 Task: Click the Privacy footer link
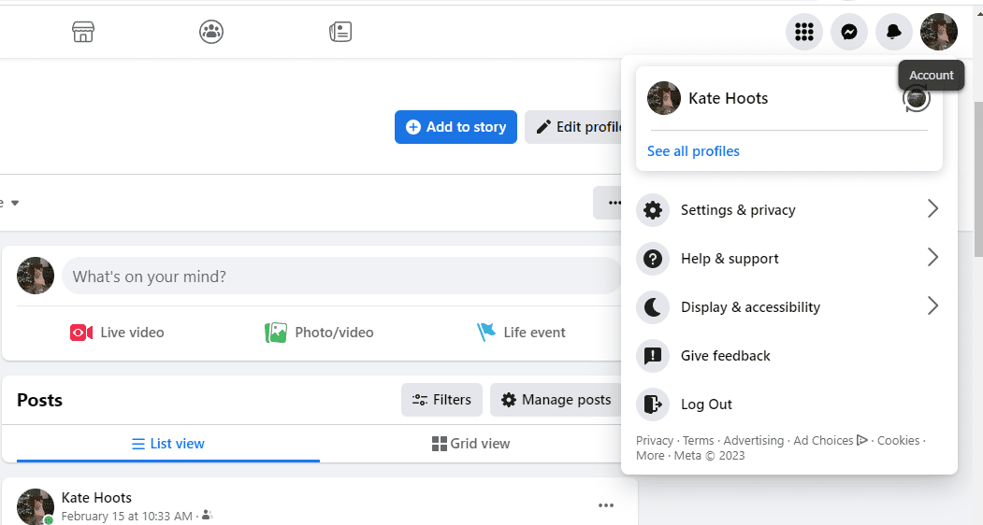[655, 440]
